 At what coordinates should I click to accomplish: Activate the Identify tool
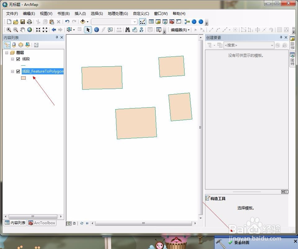pos(96,30)
